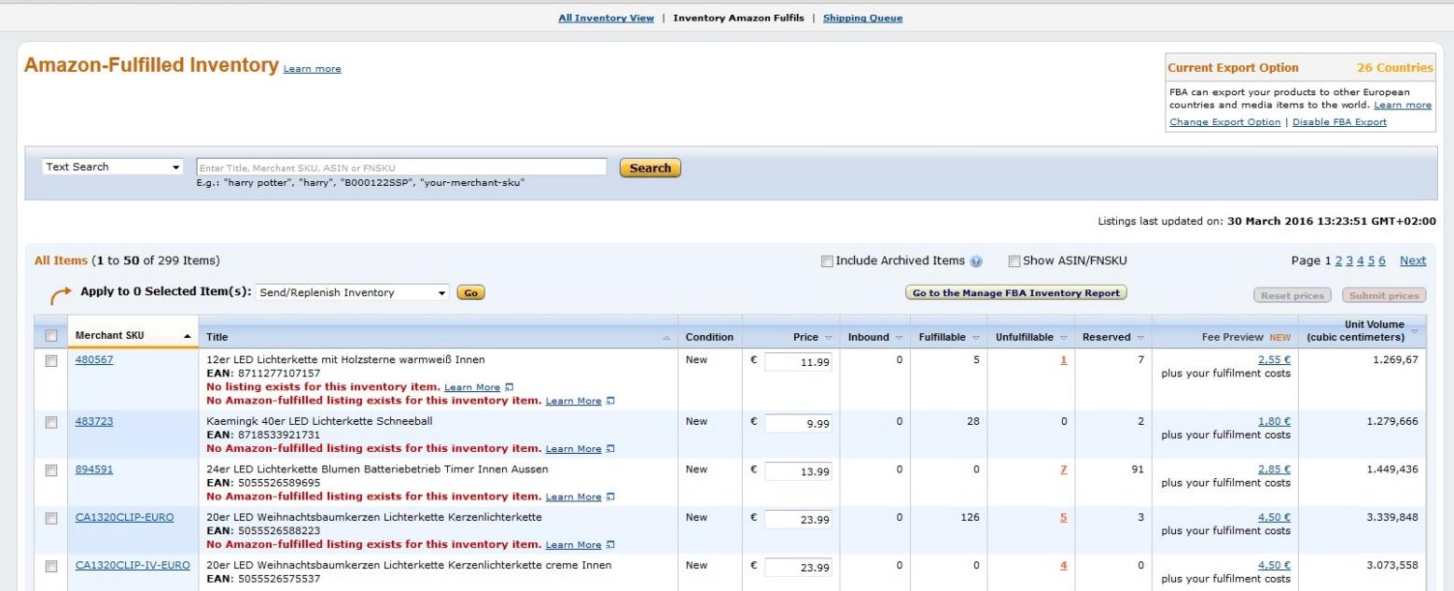This screenshot has height=591, width=1454.
Task: Open unfulfillable count 7 for SKU 894591
Action: pyautogui.click(x=1064, y=469)
